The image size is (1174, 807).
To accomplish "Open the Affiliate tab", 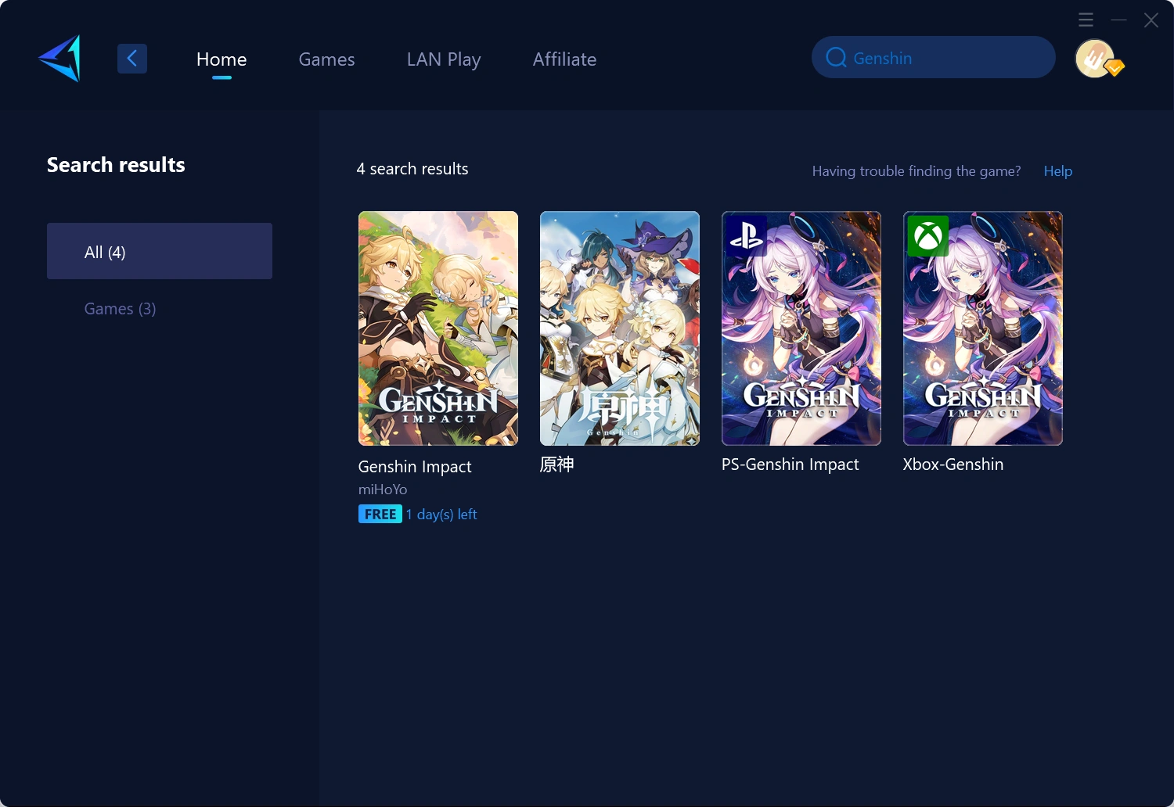I will (x=564, y=59).
